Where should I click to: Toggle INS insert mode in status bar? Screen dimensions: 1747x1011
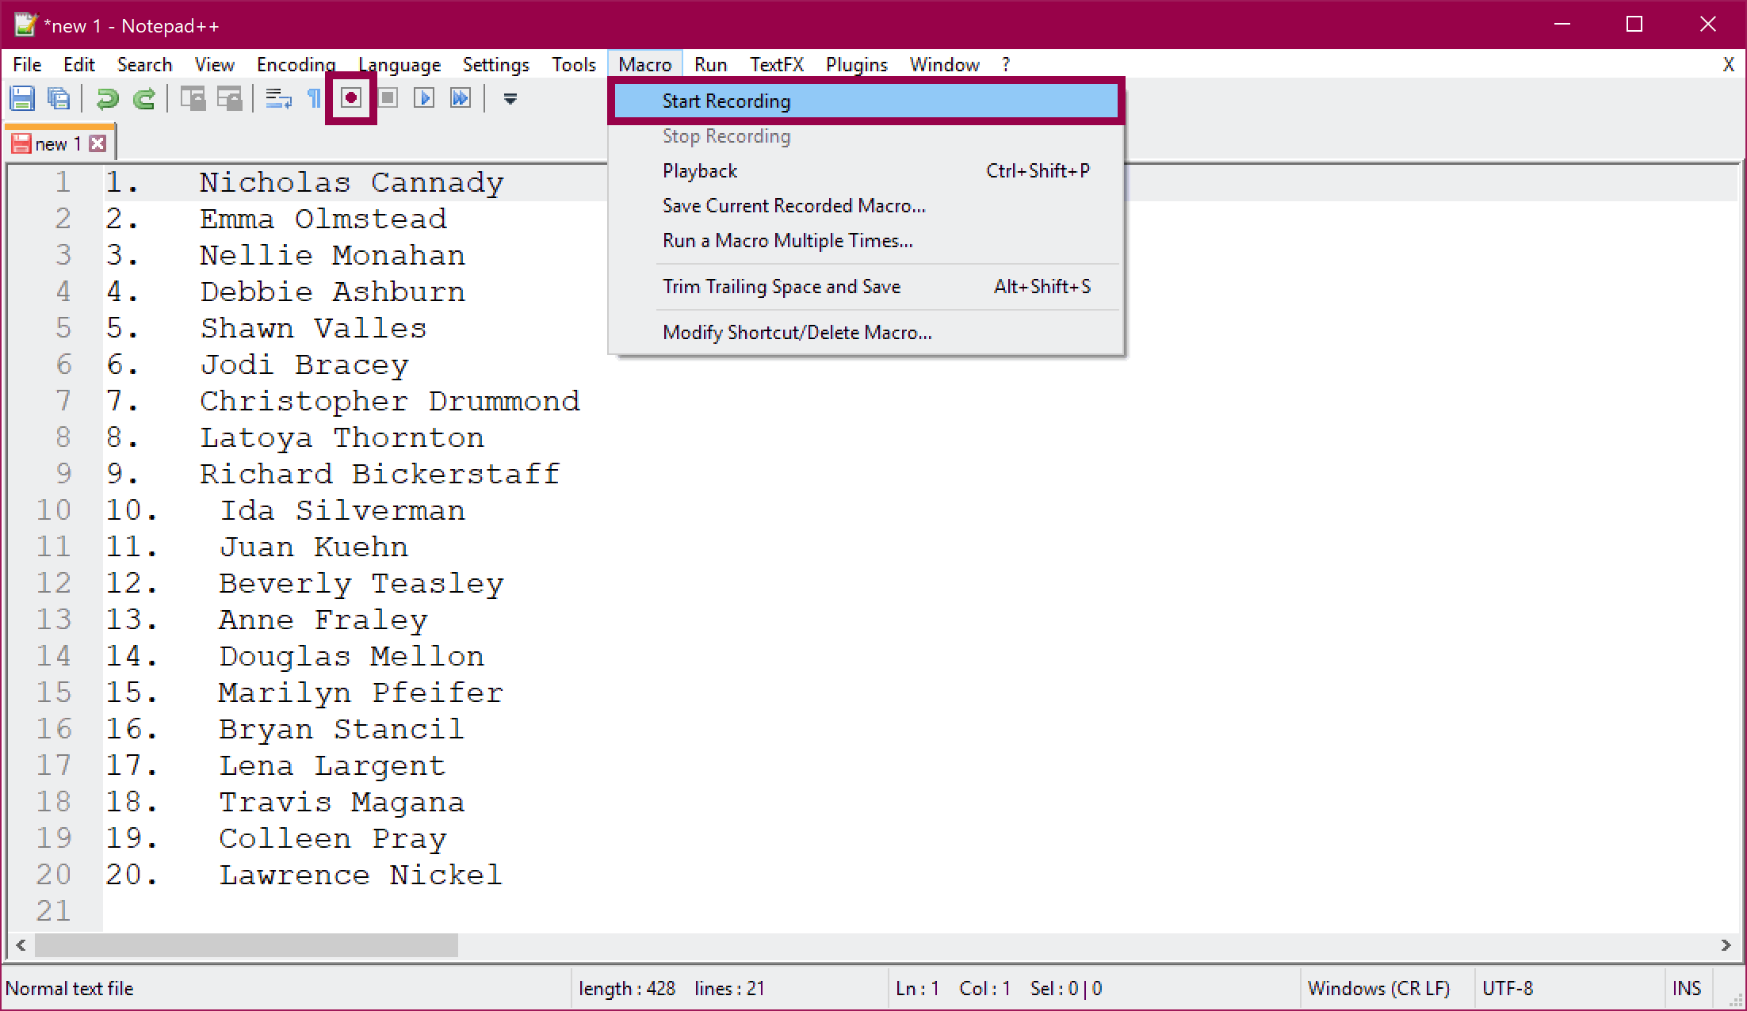point(1686,988)
